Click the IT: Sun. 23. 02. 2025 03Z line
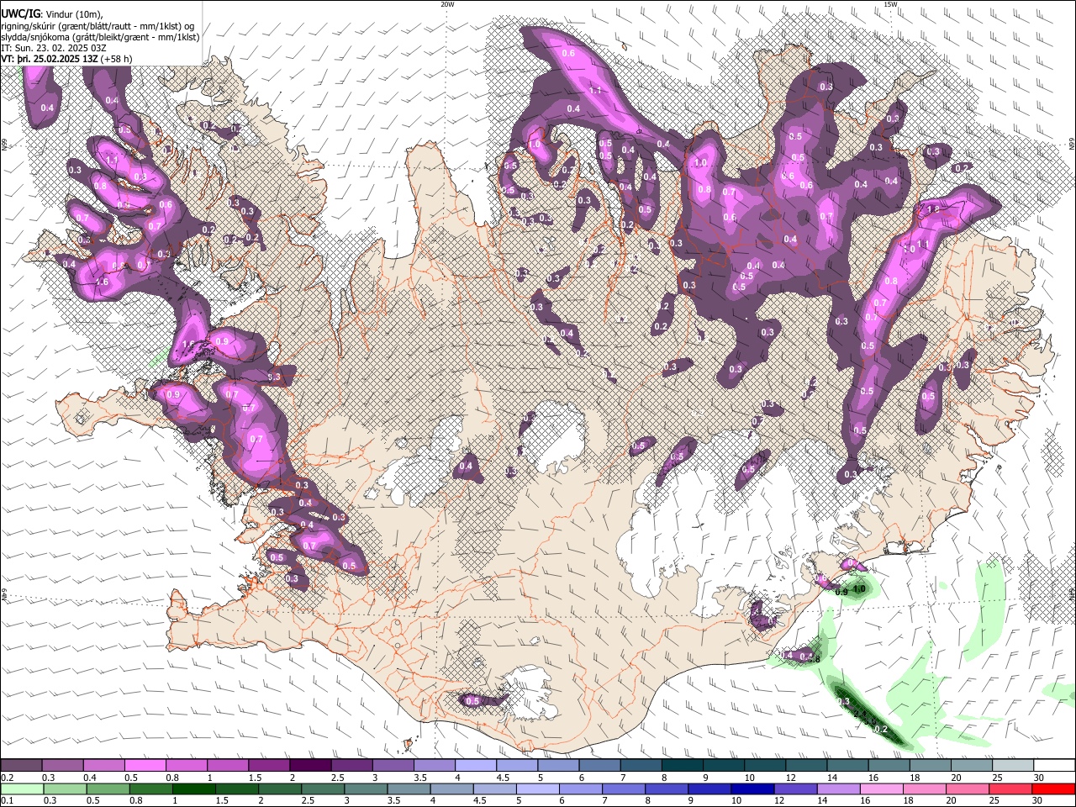1076x807 pixels. click(54, 48)
